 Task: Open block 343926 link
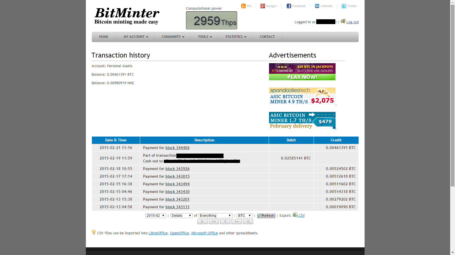pos(177,169)
